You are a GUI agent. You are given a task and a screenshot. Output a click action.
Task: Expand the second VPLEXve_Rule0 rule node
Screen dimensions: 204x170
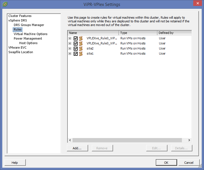click(x=70, y=44)
